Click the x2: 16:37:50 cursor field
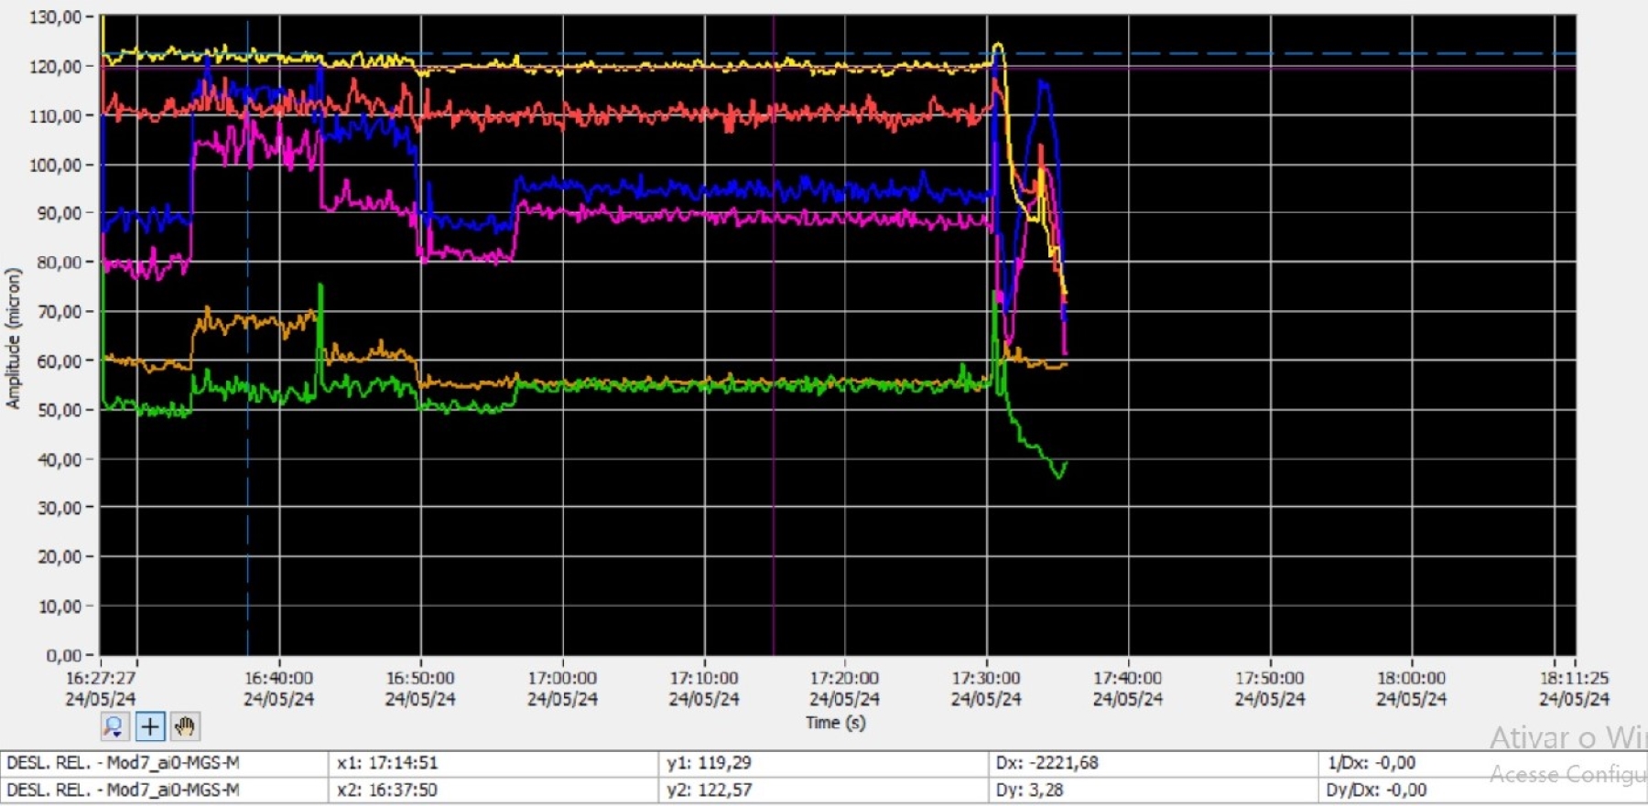The width and height of the screenshot is (1648, 806). [493, 790]
